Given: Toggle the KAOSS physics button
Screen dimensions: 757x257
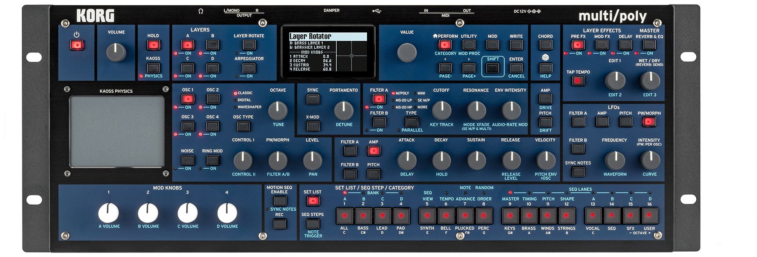Looking at the screenshot, I should (153, 68).
